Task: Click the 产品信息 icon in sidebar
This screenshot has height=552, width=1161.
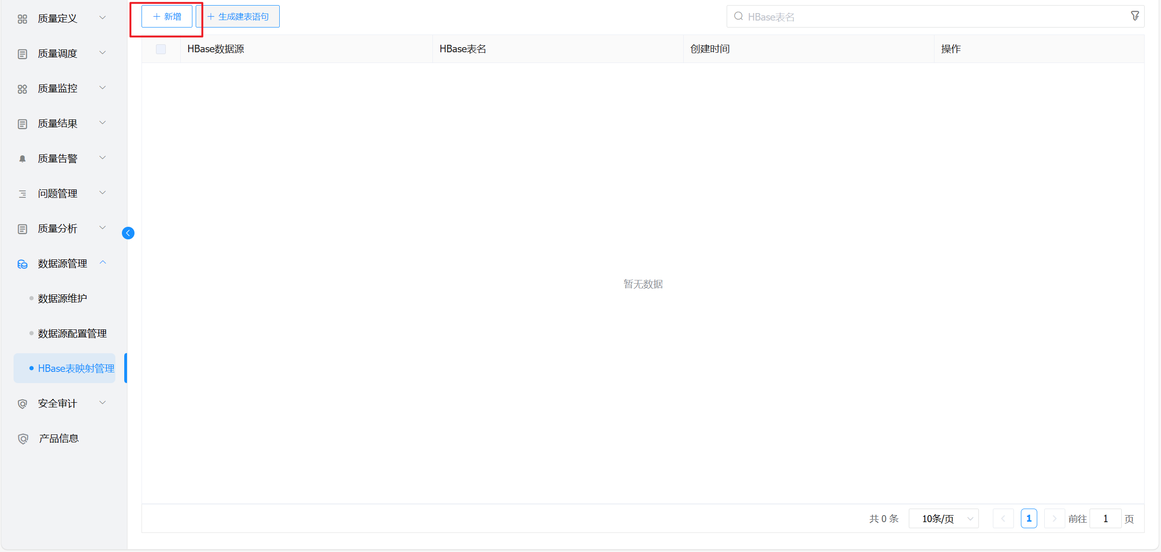Action: (23, 439)
